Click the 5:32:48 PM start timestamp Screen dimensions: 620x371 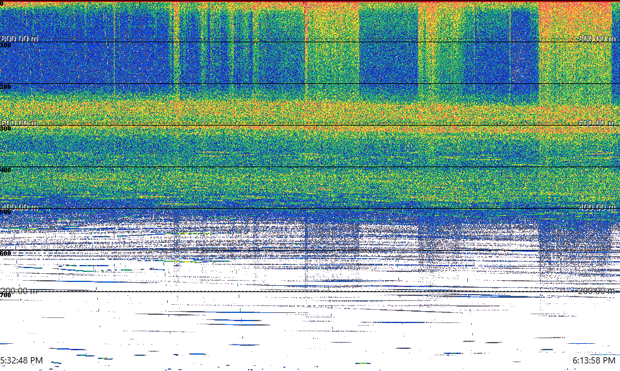(21, 360)
